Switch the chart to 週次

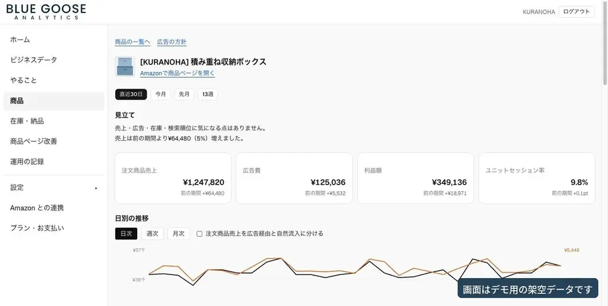click(153, 234)
